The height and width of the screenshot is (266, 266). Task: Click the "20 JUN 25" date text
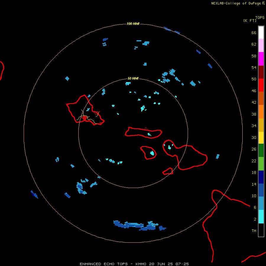[161, 264]
